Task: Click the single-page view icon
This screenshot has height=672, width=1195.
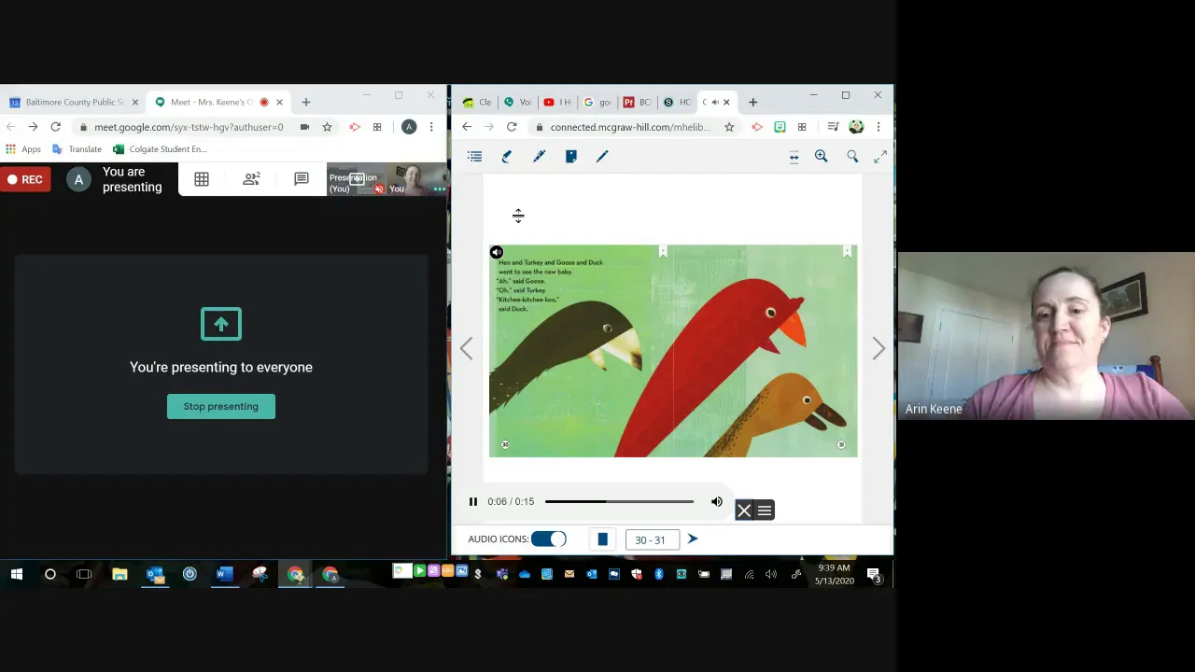Action: click(x=603, y=539)
